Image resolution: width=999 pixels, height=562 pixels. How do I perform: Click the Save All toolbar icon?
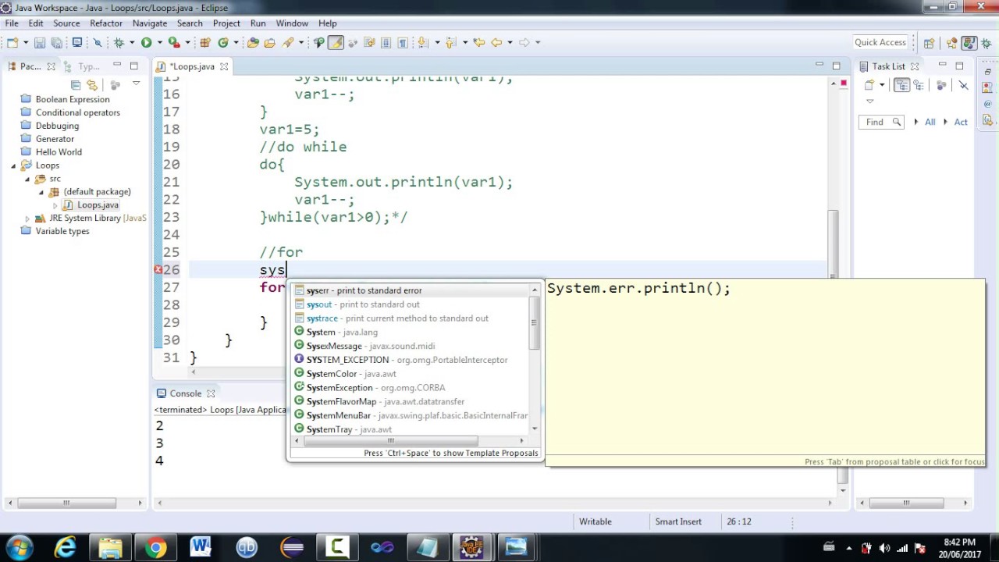56,42
